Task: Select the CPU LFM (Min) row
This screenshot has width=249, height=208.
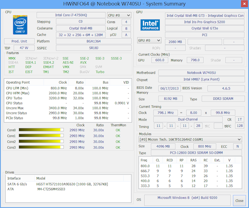Action: click(x=68, y=88)
